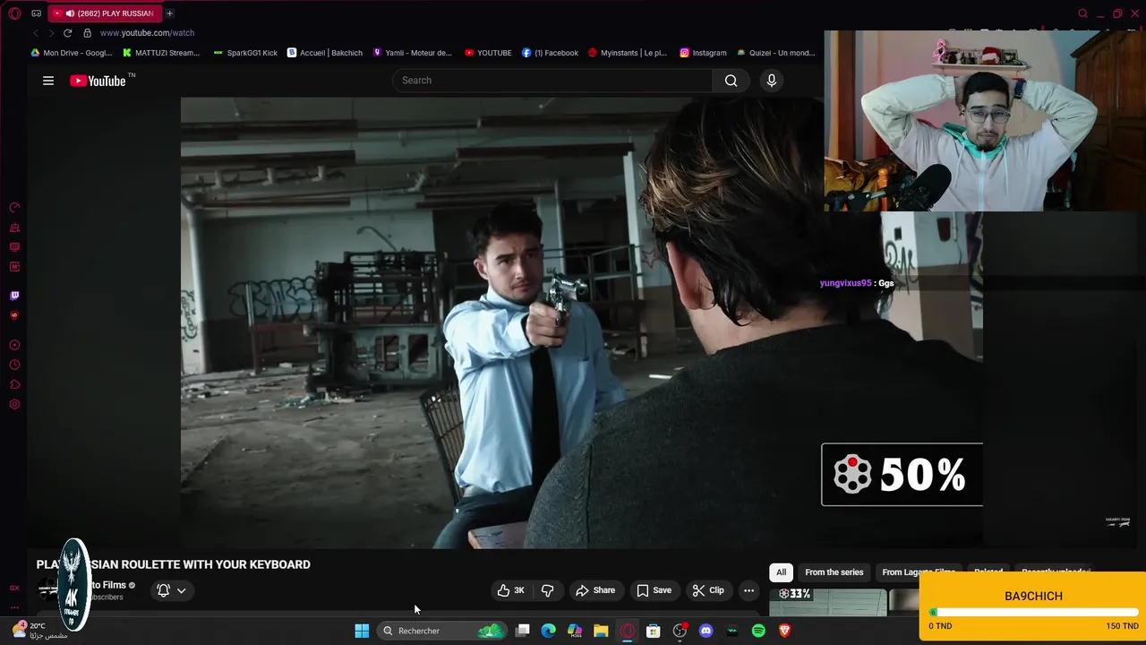Screen dimensions: 1146x645
Task: Open weather widget showing 20°C
Action: tap(38, 631)
